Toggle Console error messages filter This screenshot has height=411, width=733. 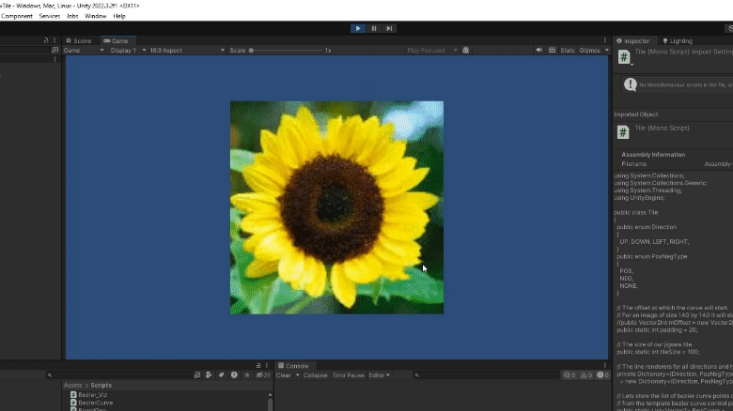(x=602, y=375)
